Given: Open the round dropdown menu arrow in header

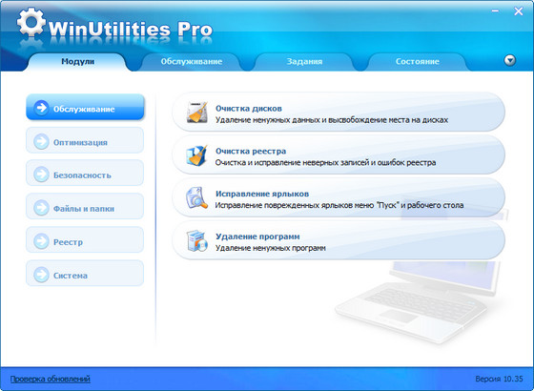Looking at the screenshot, I should 510,61.
